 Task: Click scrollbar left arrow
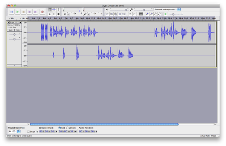pyautogui.click(x=29, y=124)
